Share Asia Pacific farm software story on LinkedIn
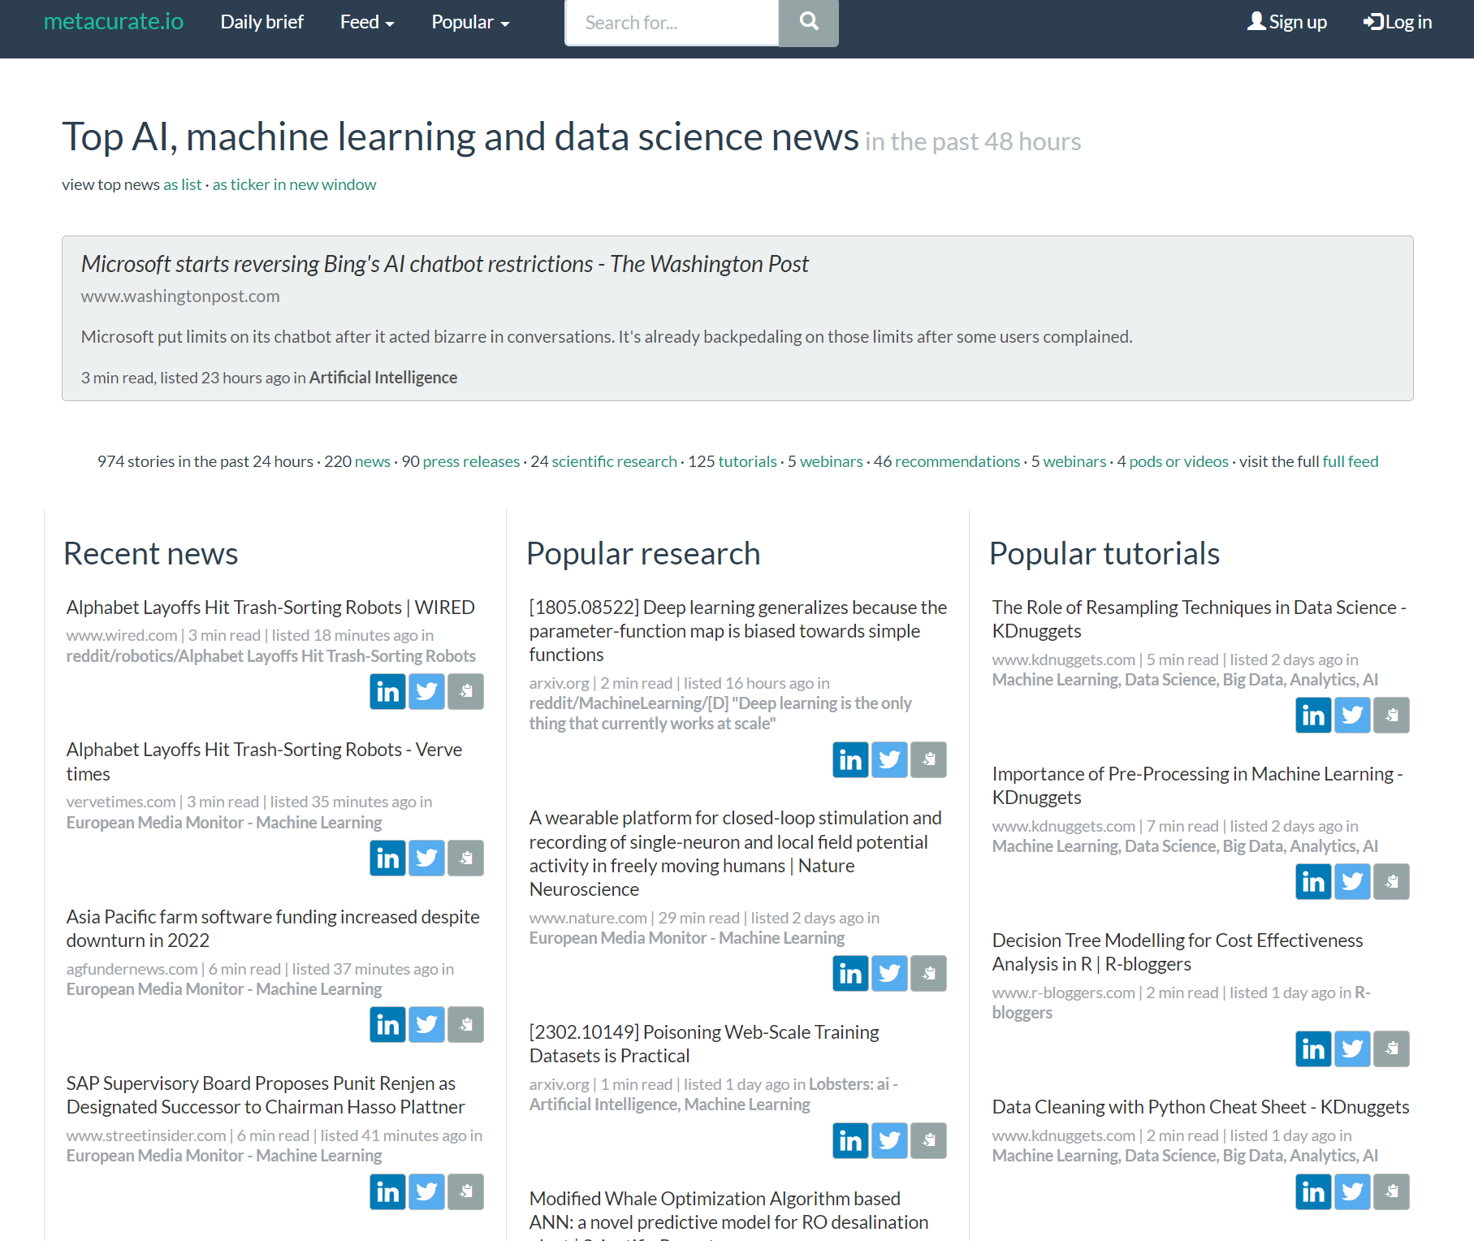The height and width of the screenshot is (1241, 1474). [x=387, y=1024]
